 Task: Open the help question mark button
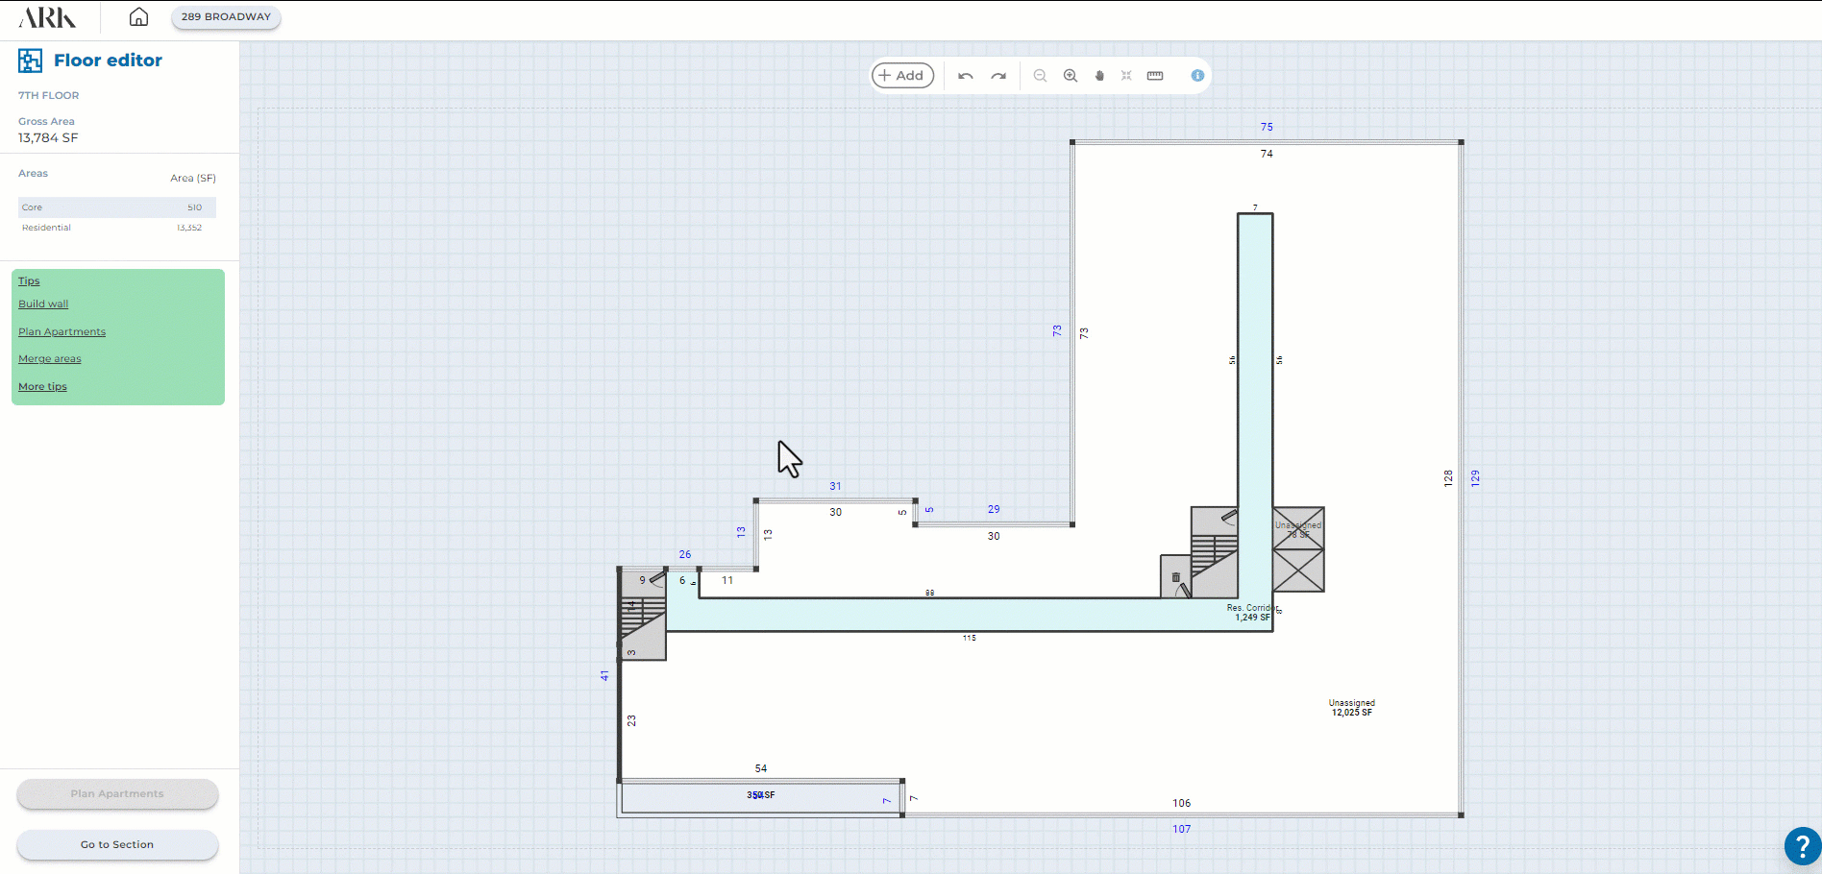(1802, 846)
